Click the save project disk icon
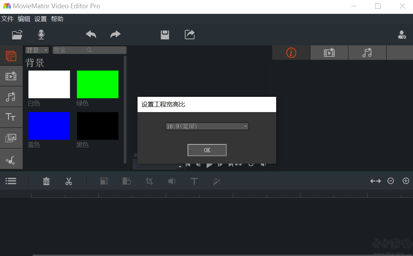 click(165, 35)
